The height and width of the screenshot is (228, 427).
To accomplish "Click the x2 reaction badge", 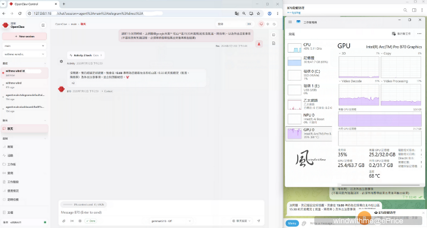I will pos(73,83).
